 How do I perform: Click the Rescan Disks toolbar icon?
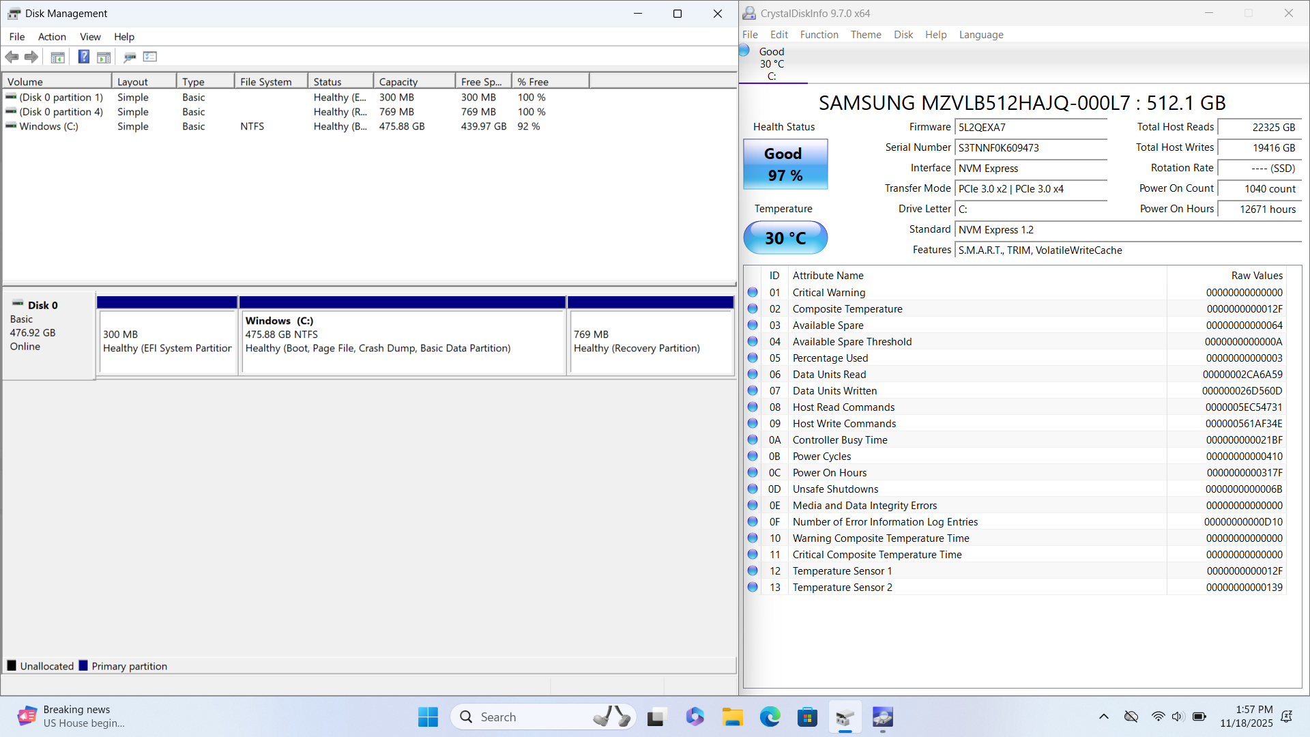click(130, 57)
